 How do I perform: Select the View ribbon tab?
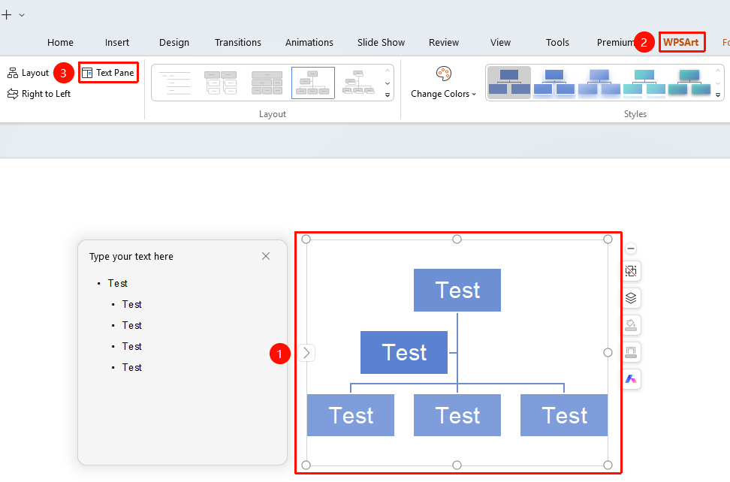[500, 42]
